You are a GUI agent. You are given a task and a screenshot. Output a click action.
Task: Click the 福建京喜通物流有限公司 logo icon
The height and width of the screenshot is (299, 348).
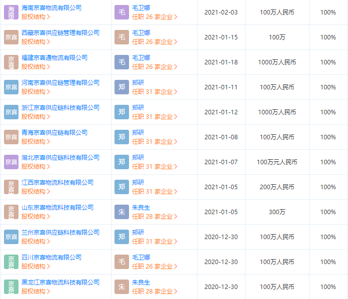(x=11, y=62)
